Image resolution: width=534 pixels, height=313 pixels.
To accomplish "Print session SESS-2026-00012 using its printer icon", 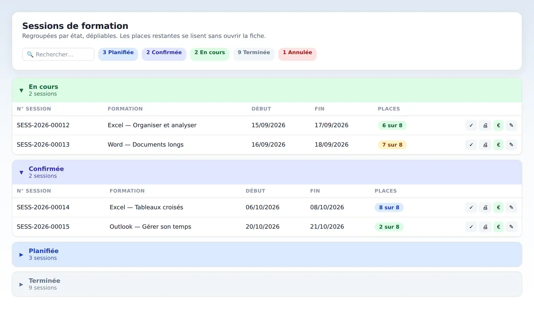I will click(x=485, y=126).
